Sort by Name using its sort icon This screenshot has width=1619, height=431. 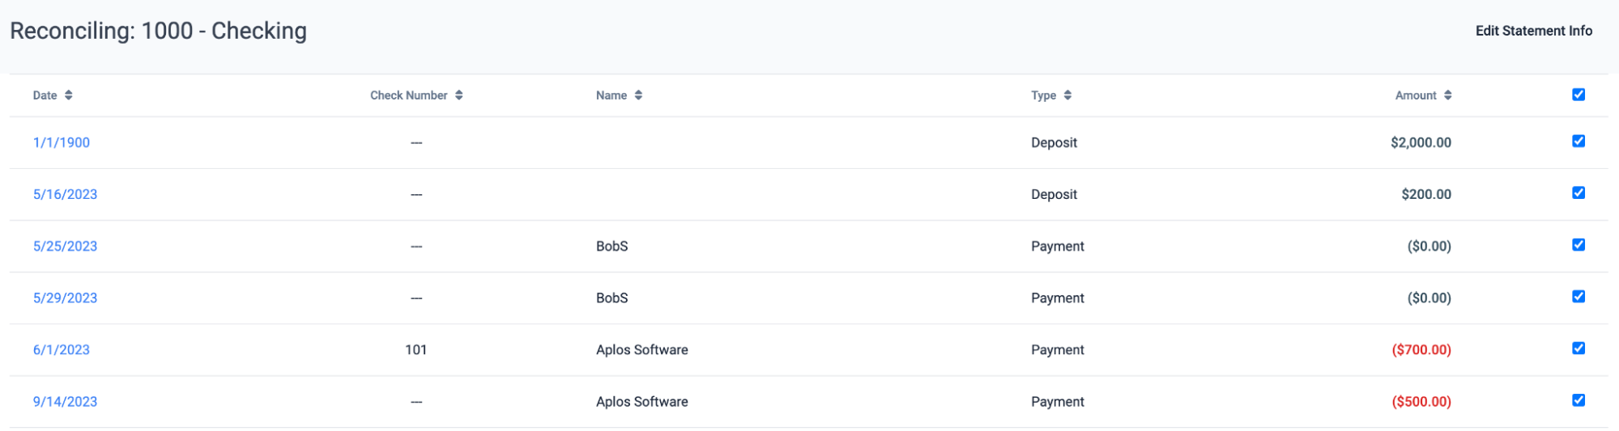tap(639, 95)
